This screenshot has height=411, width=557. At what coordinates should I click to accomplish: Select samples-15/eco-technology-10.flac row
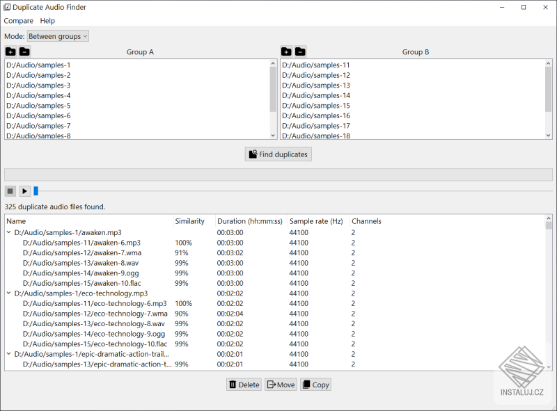coord(275,344)
